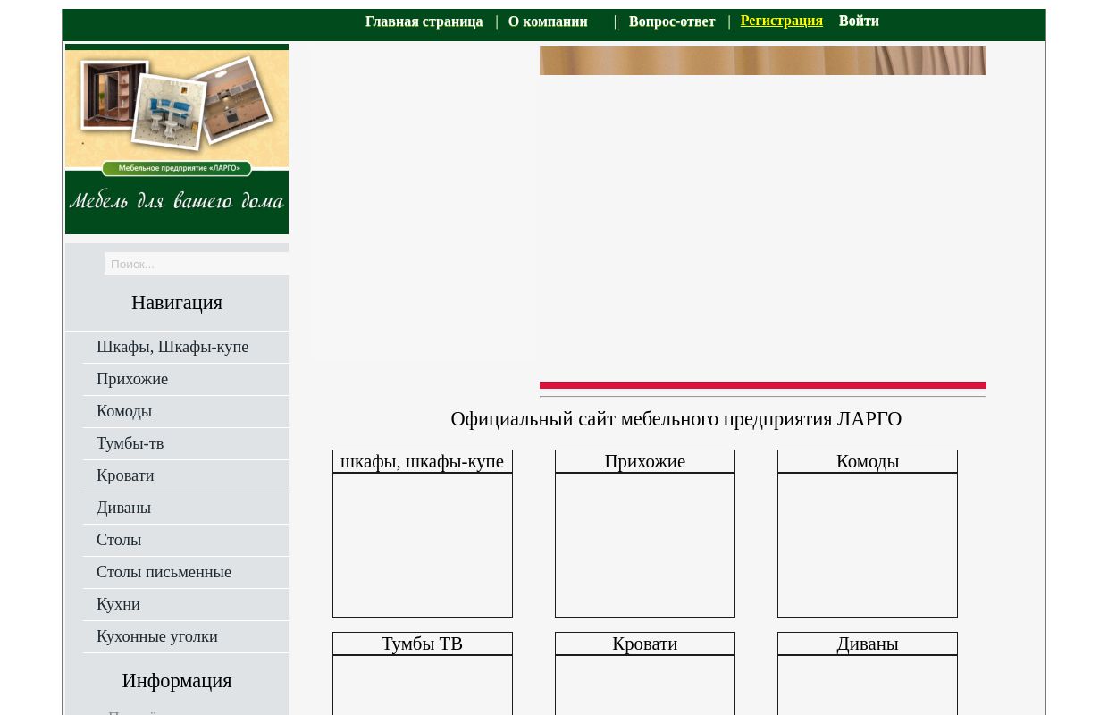Select the Тумбы ТВ category tile
1108x715 pixels.
[422, 684]
